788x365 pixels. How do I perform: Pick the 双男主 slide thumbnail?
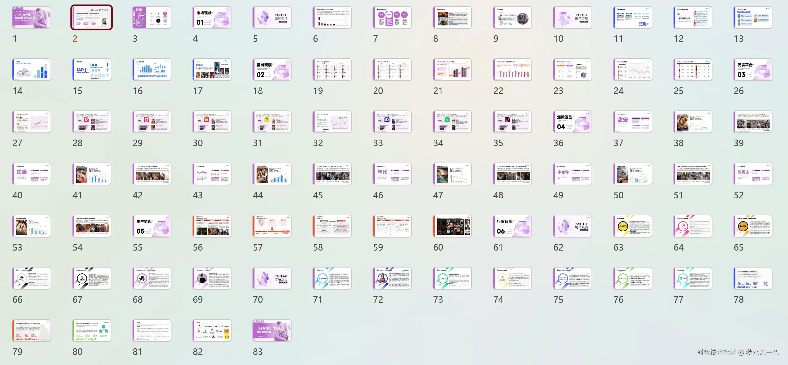pyautogui.click(x=753, y=174)
